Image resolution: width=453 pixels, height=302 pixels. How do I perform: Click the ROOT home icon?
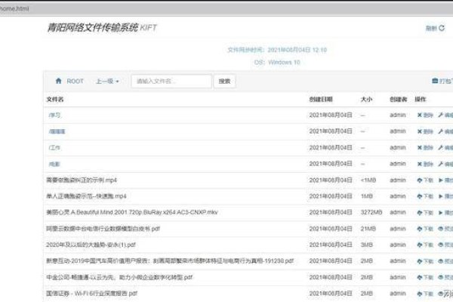point(59,81)
